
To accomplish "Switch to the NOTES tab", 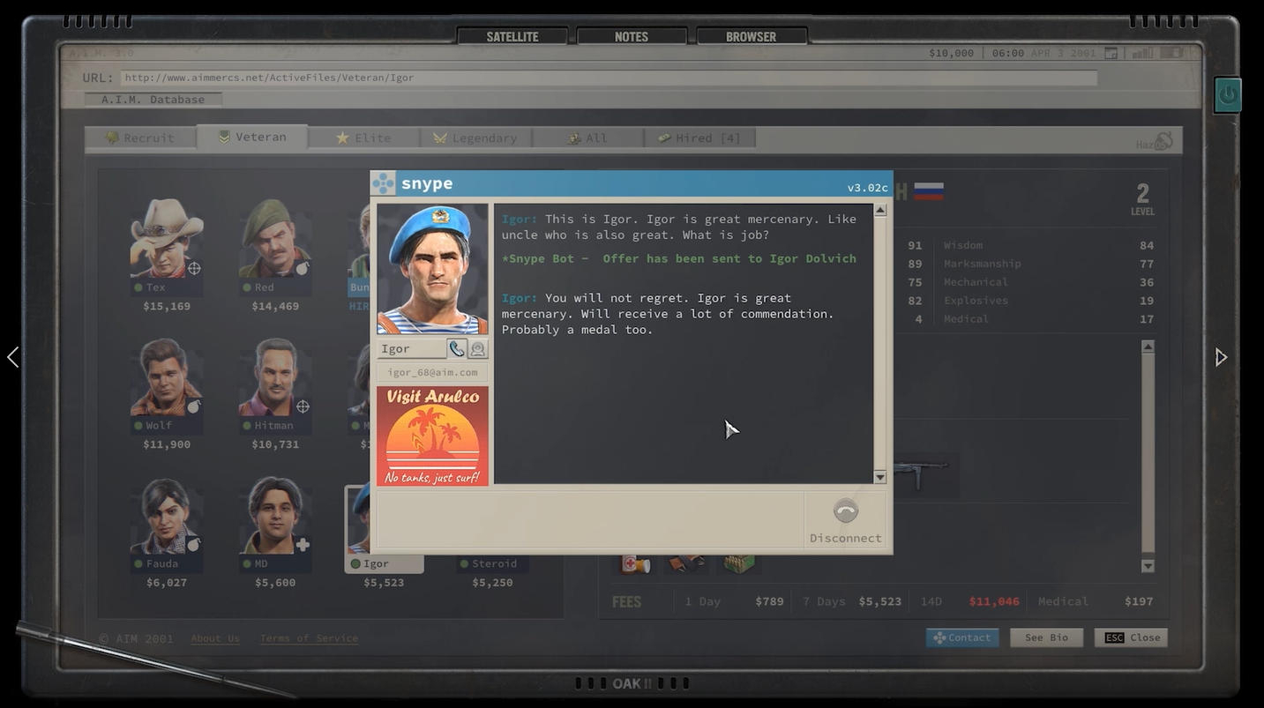I will click(x=631, y=37).
